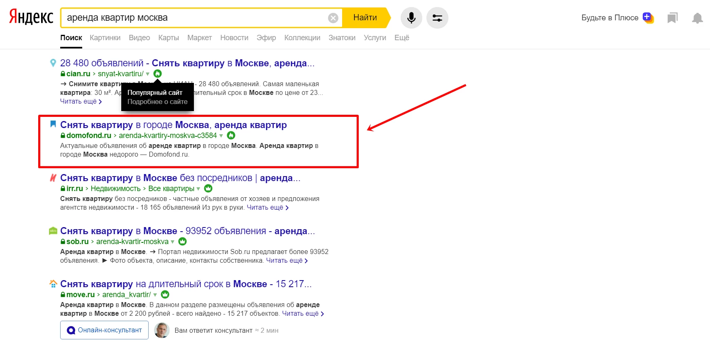Open Снять квартиру в городе Москва result
This screenshot has height=346, width=710.
tap(174, 125)
